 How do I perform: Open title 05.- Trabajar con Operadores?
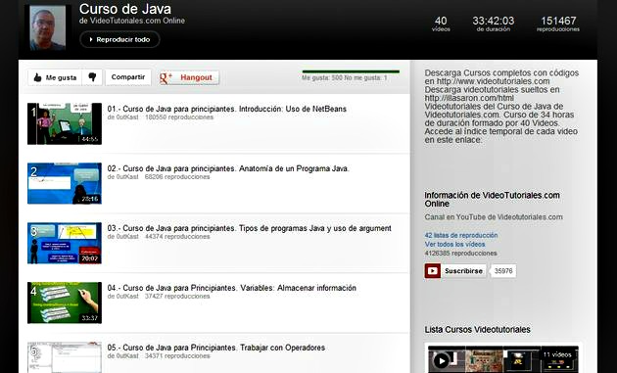(216, 348)
